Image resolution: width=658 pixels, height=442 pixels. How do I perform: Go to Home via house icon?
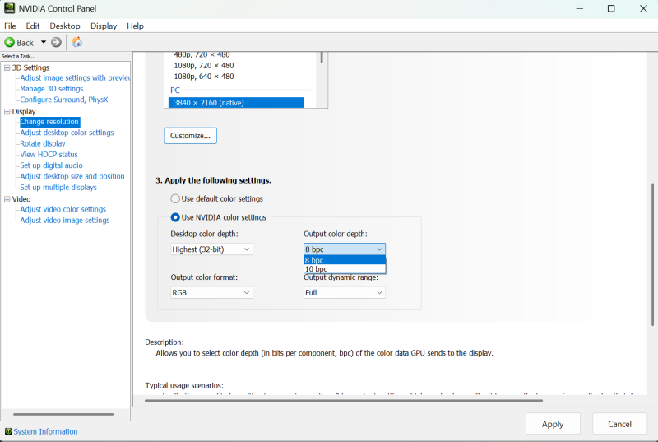point(76,42)
